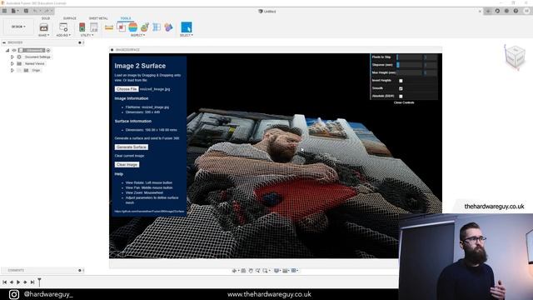The width and height of the screenshot is (533, 300).
Task: Adjust the Max Height (mm) slider
Action: point(409,72)
